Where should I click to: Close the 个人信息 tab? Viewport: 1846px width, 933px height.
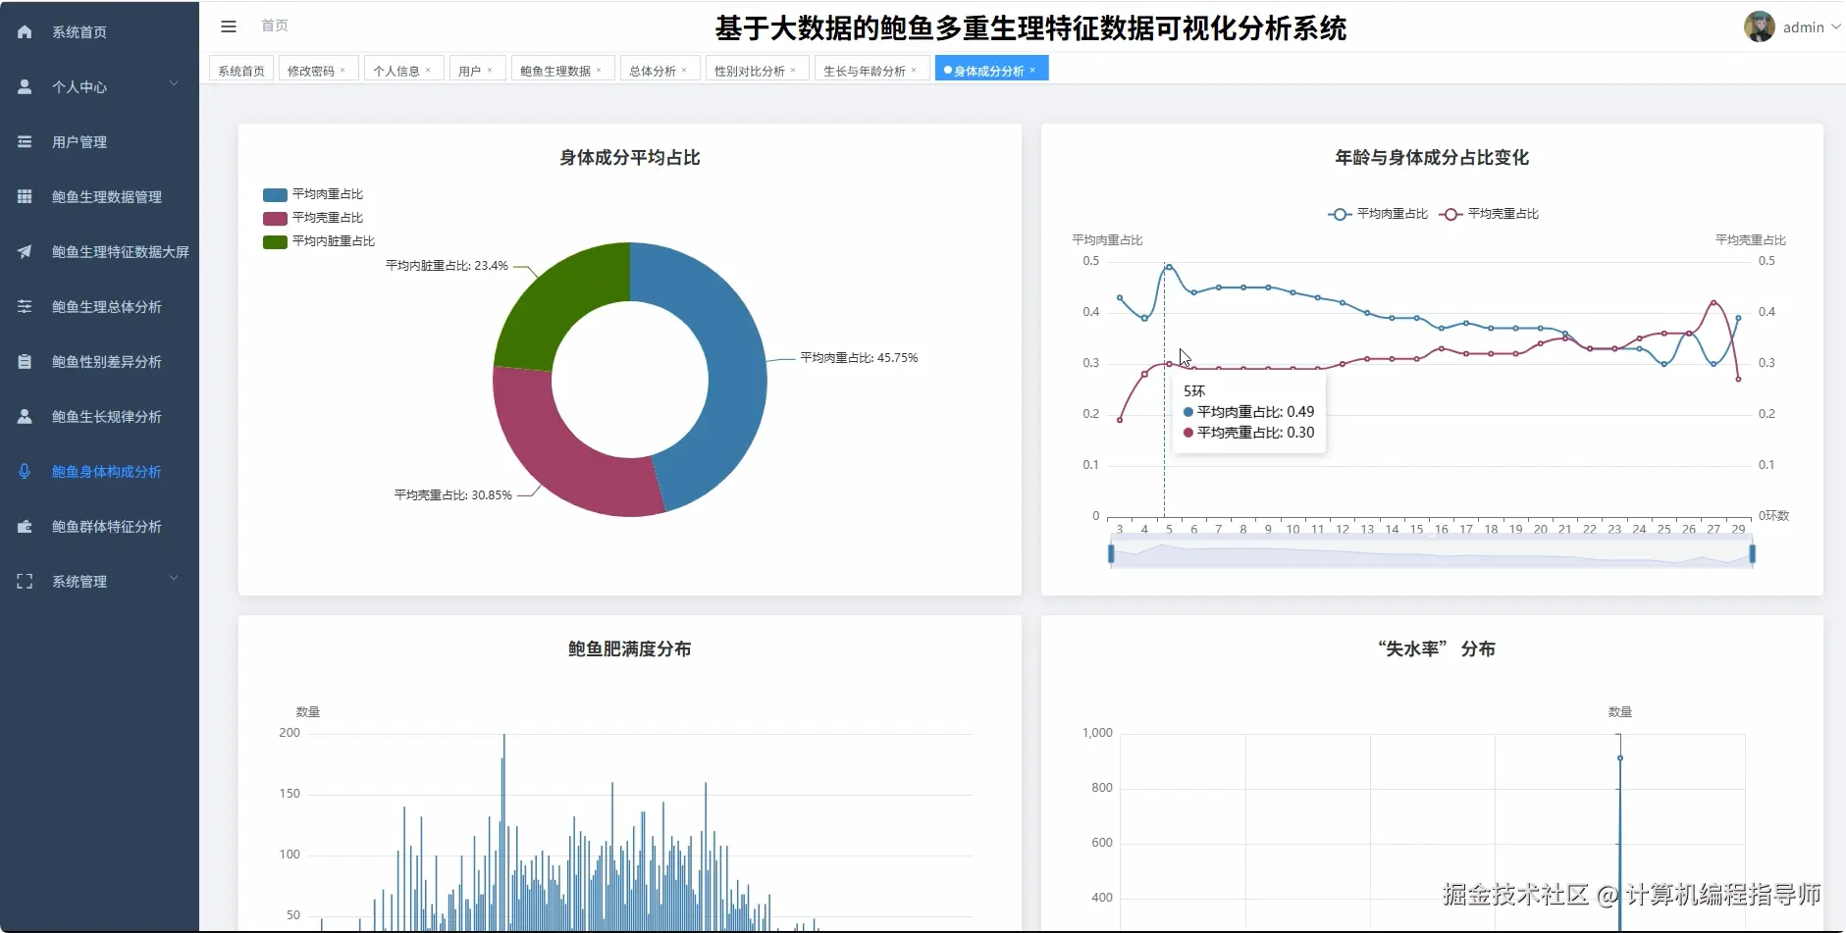[x=428, y=71]
